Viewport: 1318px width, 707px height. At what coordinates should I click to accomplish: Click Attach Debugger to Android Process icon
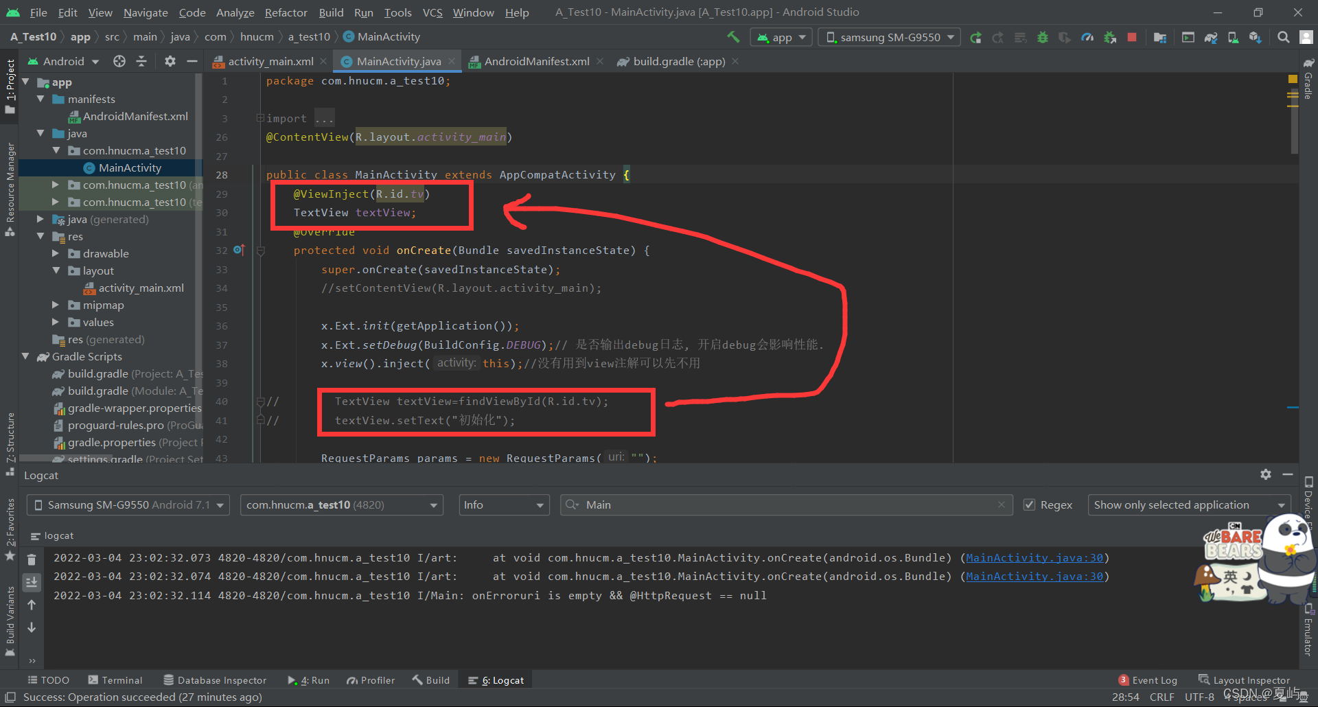1109,37
